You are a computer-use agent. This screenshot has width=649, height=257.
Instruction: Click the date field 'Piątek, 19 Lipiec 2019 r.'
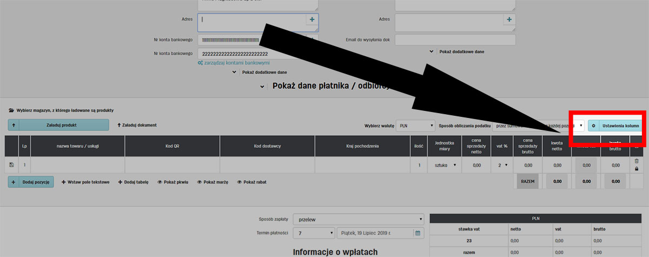coord(375,233)
